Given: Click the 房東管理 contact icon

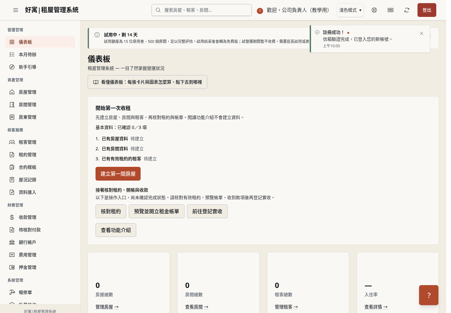Looking at the screenshot, I should point(12,117).
